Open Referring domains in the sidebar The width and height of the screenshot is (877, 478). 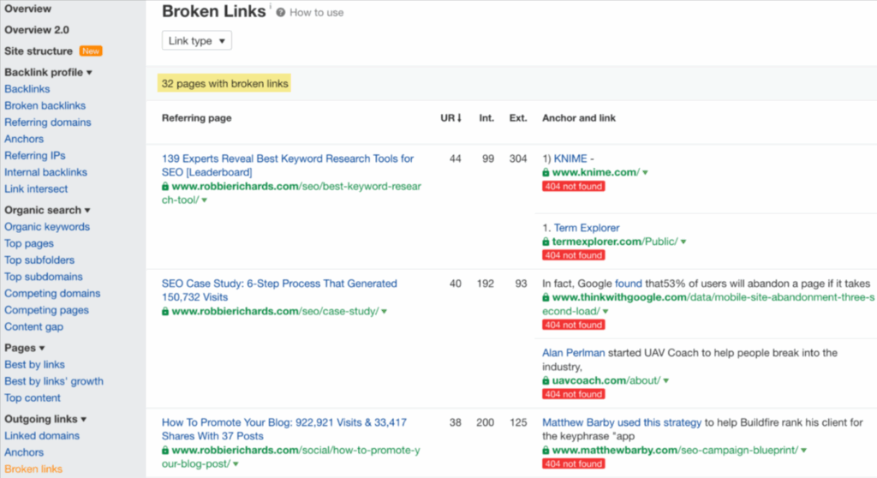[48, 122]
